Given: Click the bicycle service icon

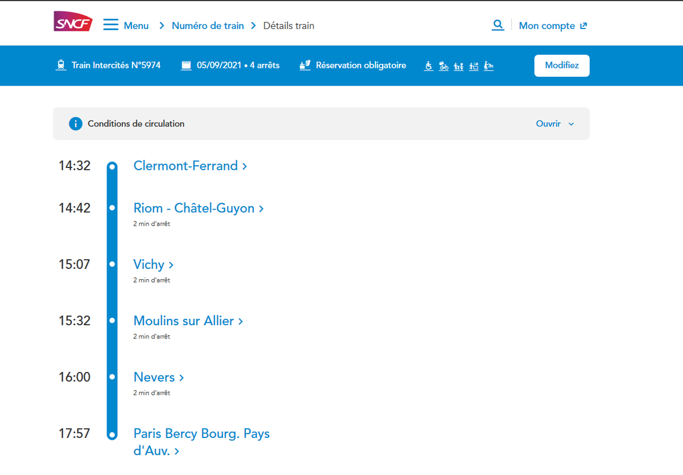Looking at the screenshot, I should coord(444,66).
